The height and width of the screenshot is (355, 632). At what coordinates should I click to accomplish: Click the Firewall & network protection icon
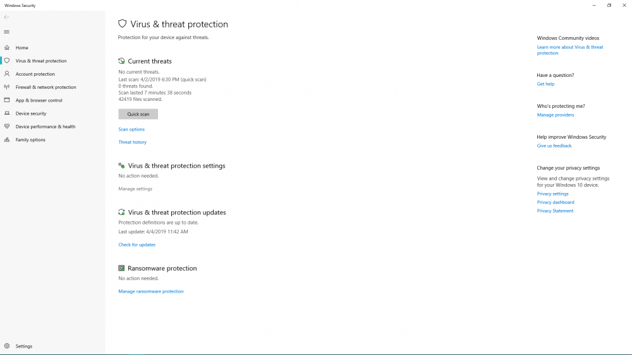[7, 88]
